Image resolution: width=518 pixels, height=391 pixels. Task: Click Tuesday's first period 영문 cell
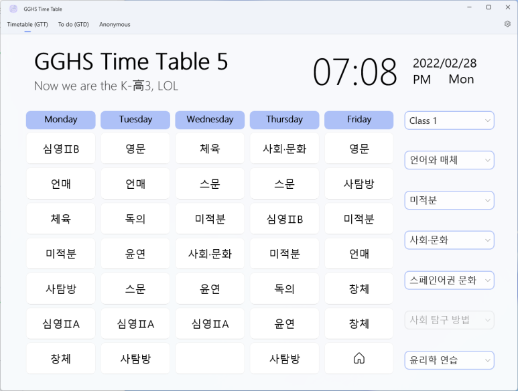(x=135, y=149)
